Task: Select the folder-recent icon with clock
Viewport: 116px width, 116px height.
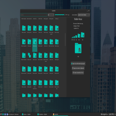Action: (40, 83)
